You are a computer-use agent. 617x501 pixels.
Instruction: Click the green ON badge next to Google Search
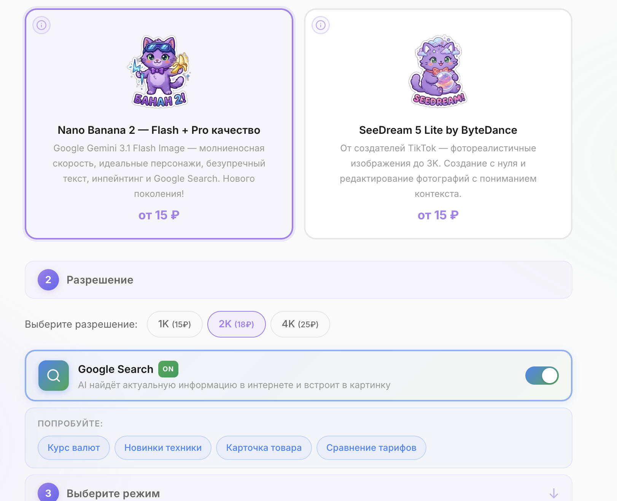coord(168,369)
